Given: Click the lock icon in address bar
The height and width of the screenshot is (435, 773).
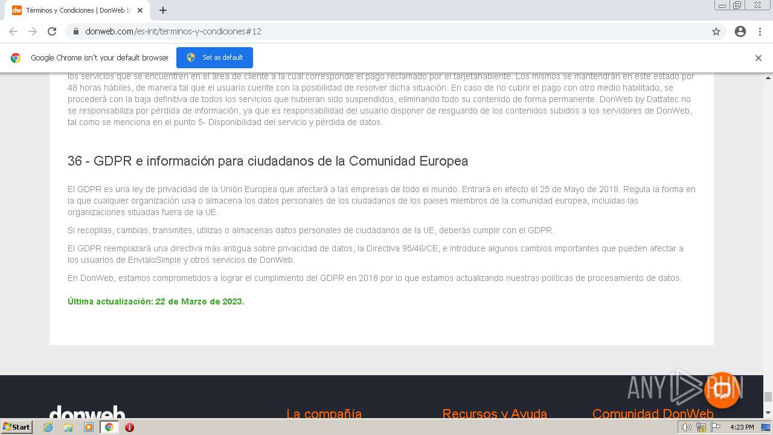Looking at the screenshot, I should tap(76, 31).
